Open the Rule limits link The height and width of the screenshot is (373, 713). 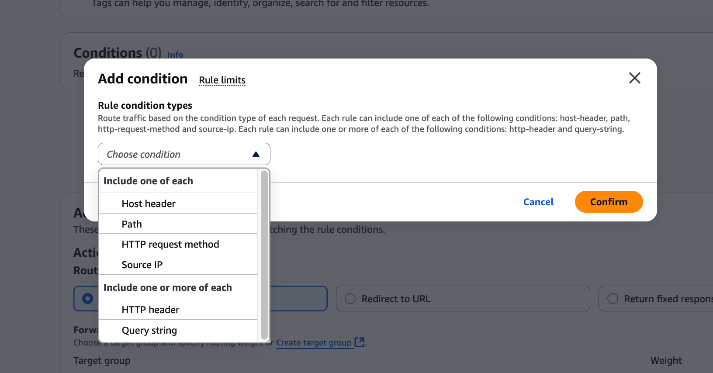pos(222,80)
